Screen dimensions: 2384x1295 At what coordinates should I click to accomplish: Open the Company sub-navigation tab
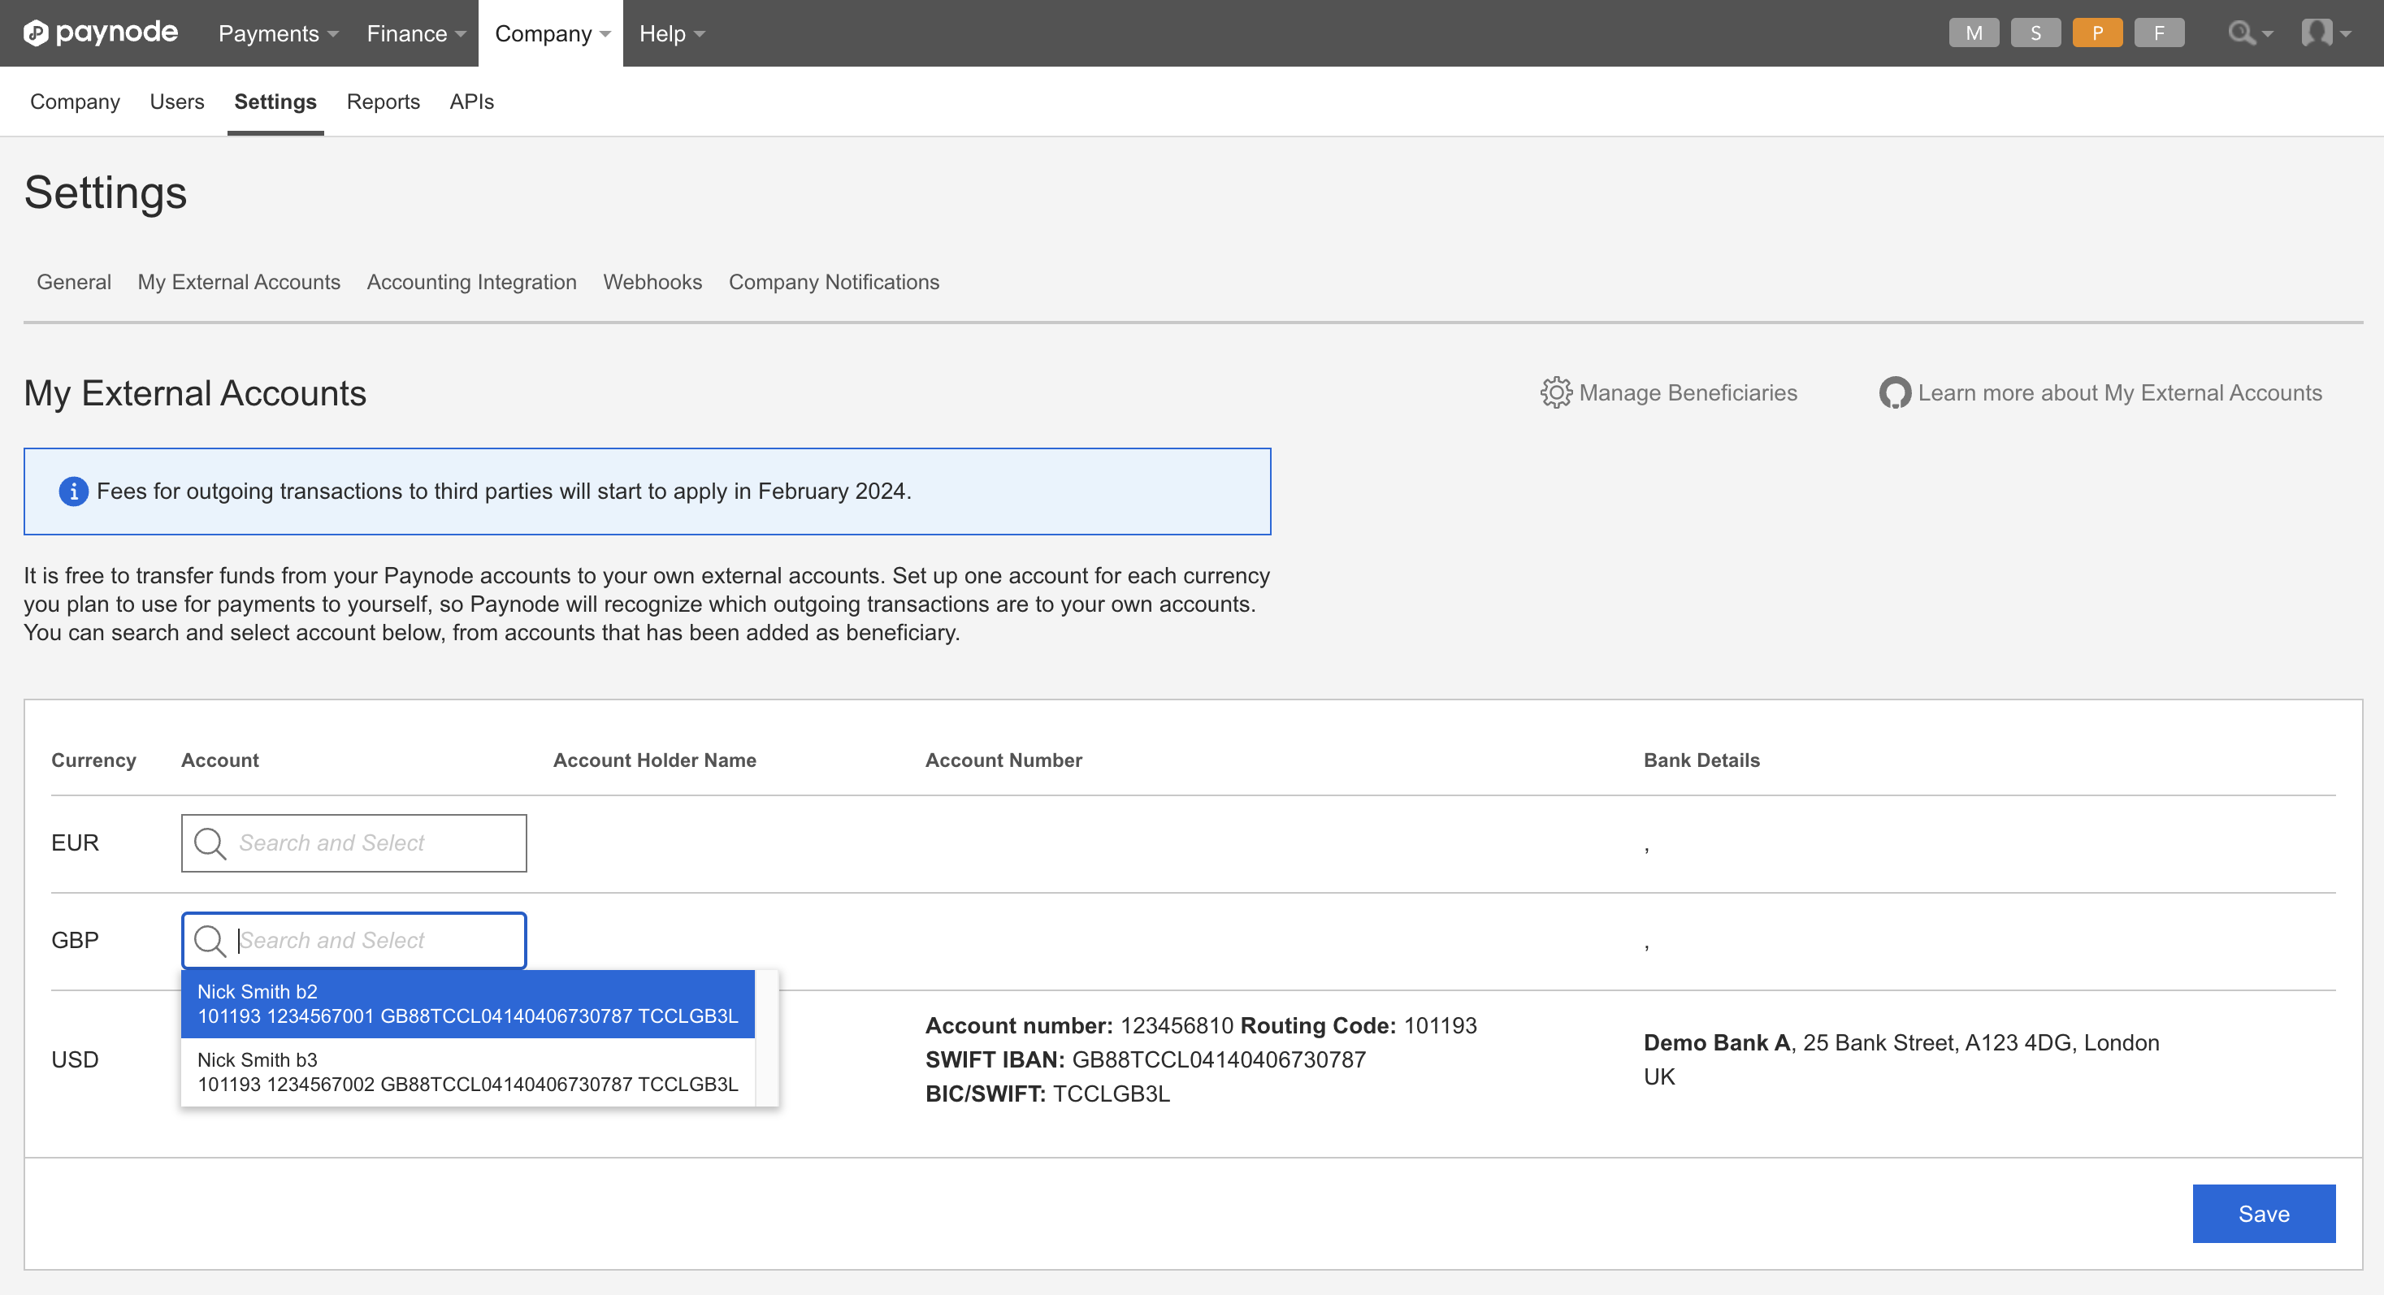pyautogui.click(x=75, y=102)
